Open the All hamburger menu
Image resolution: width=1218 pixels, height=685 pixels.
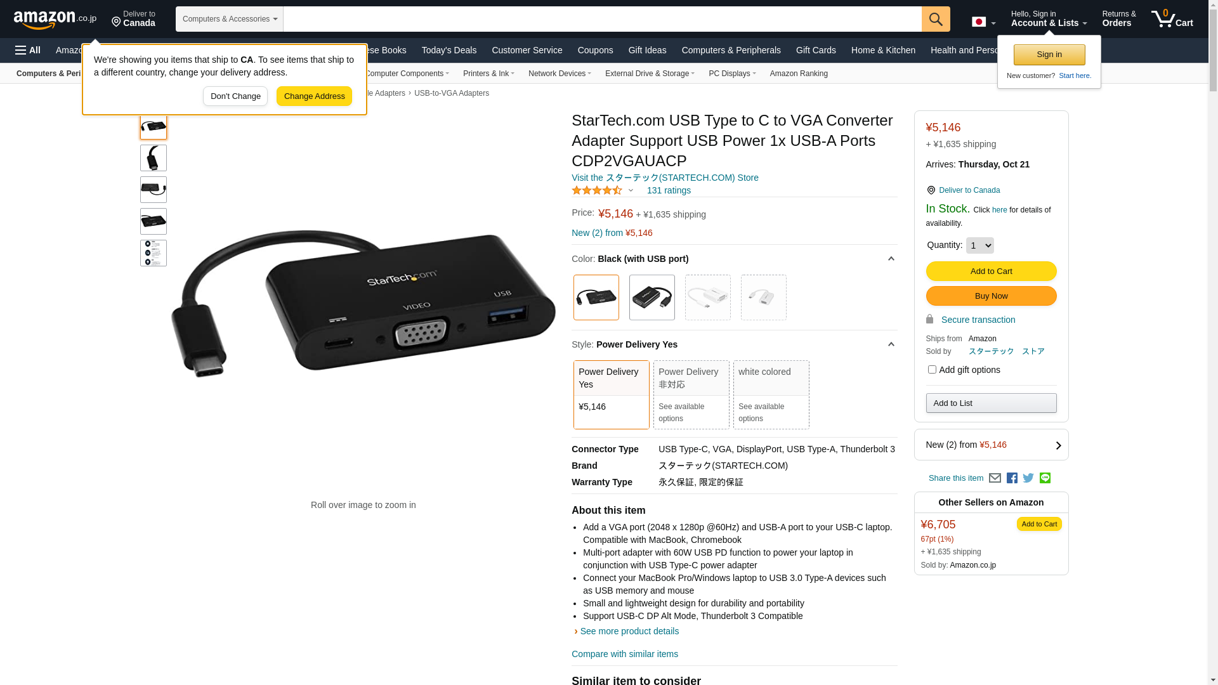click(28, 50)
